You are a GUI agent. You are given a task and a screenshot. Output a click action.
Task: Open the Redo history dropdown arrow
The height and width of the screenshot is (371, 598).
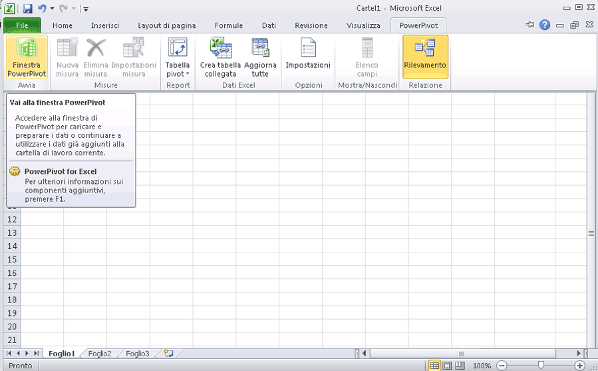pyautogui.click(x=74, y=9)
